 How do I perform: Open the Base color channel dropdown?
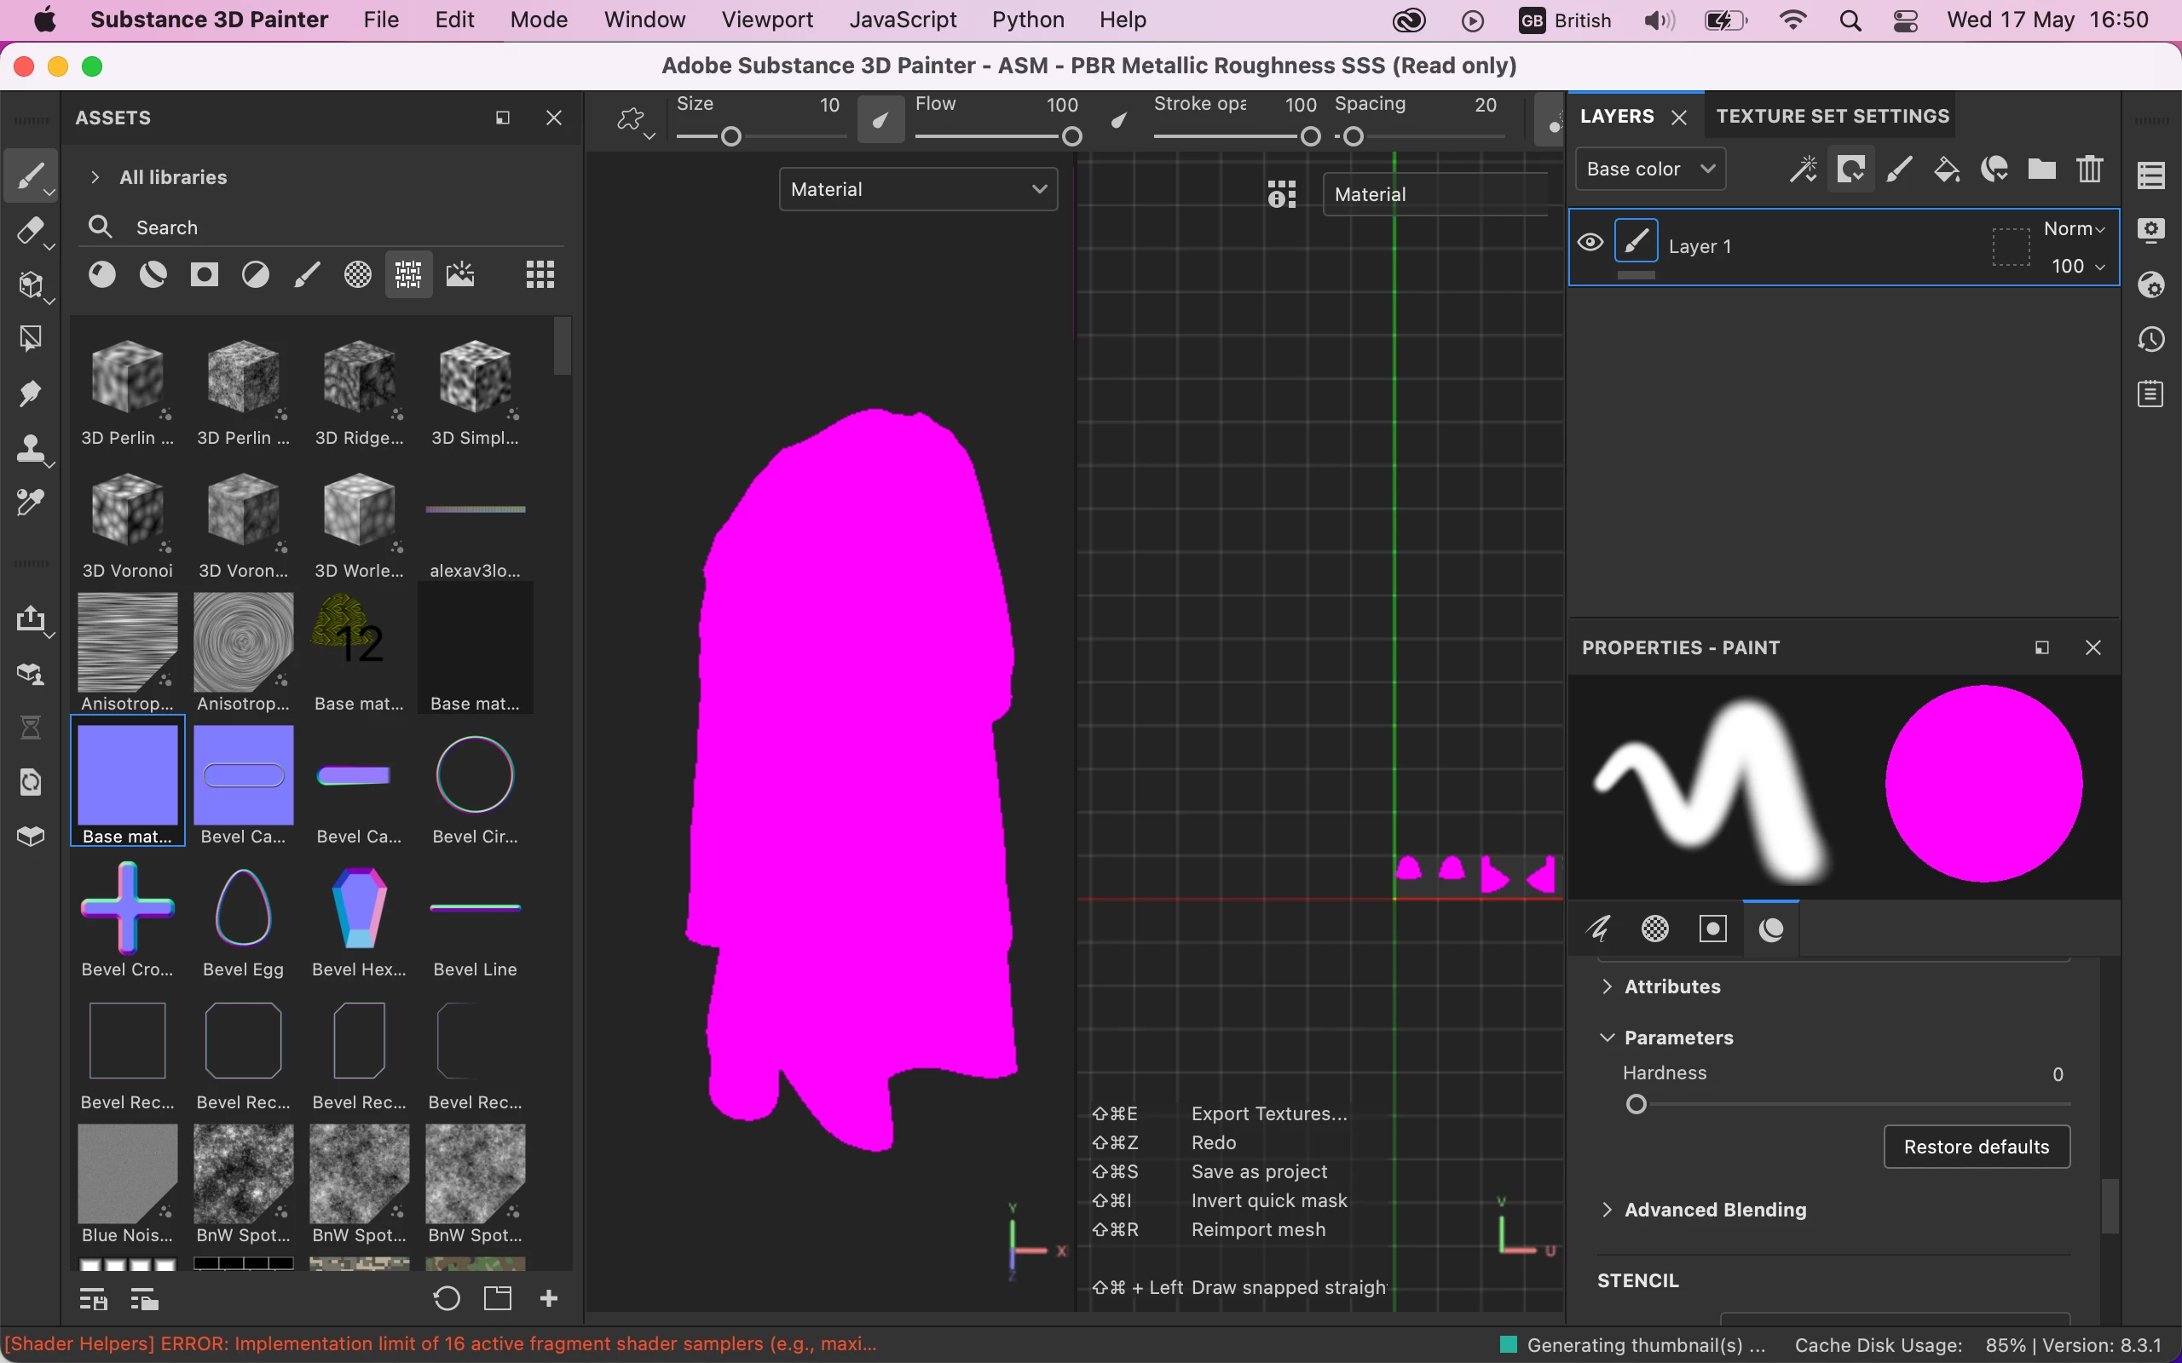tap(1649, 170)
